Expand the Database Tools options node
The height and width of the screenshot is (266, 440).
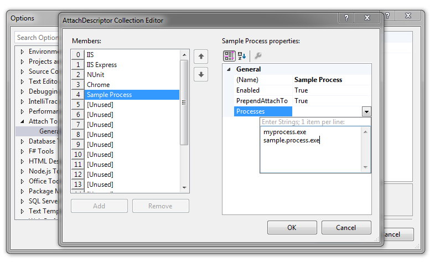pyautogui.click(x=22, y=141)
